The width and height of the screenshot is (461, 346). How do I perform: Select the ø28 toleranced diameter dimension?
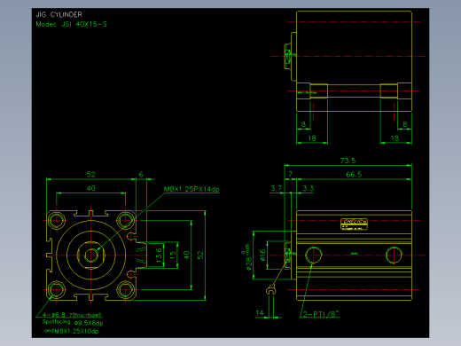[248, 257]
